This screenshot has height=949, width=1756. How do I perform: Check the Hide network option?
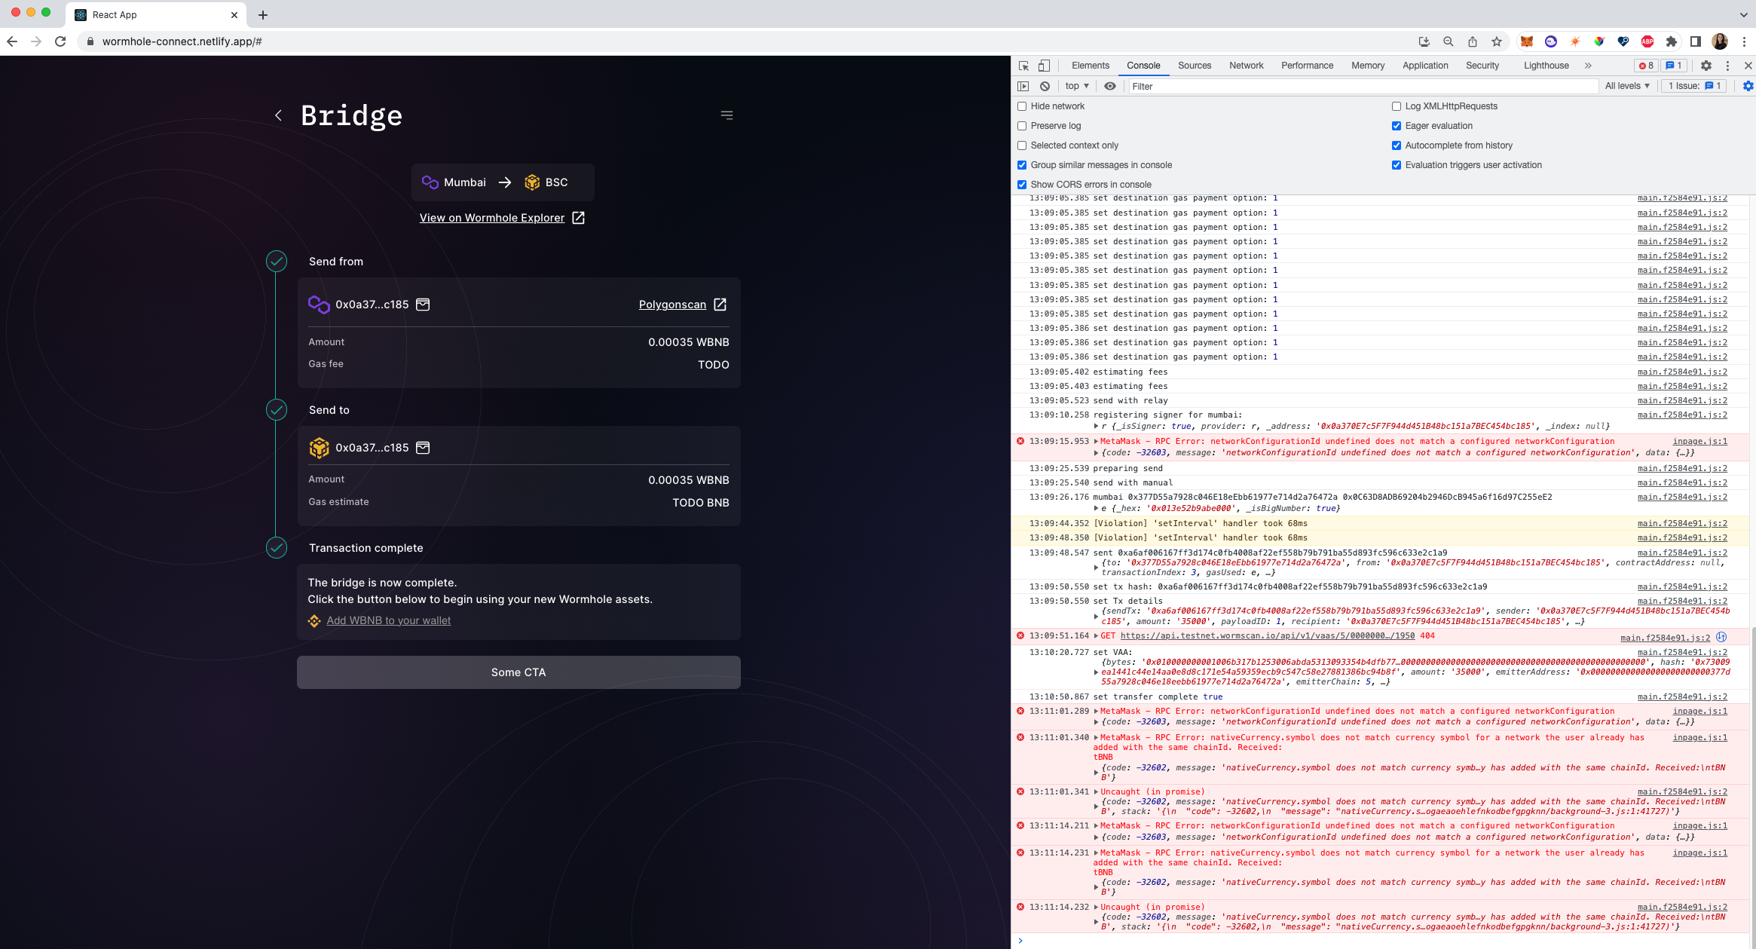1022,106
